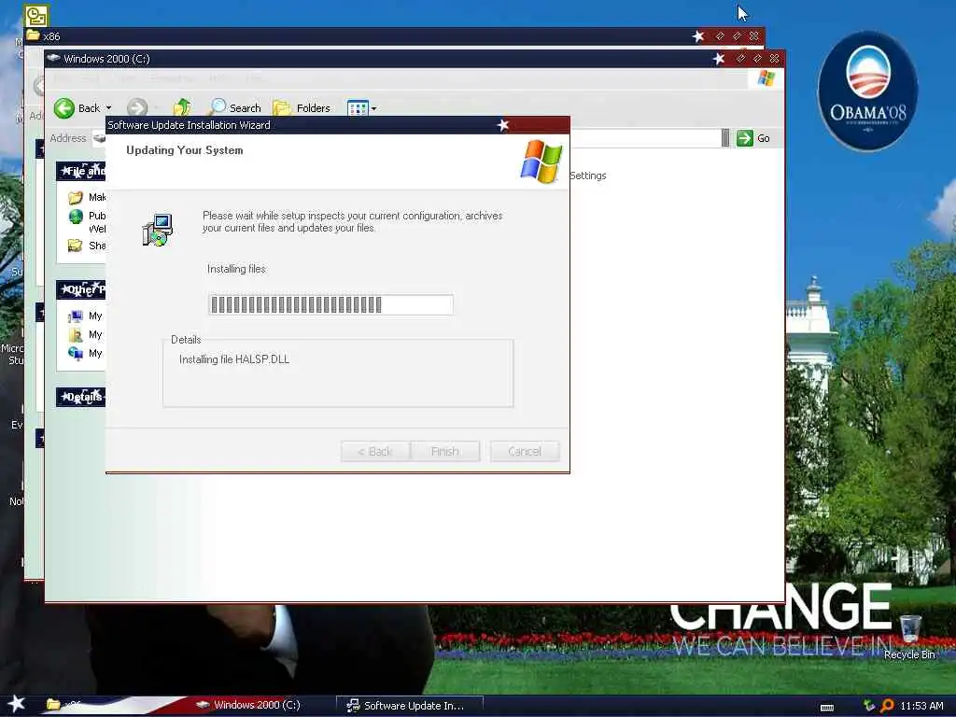Click the keyboard icon in system tray
The width and height of the screenshot is (956, 717).
[827, 707]
